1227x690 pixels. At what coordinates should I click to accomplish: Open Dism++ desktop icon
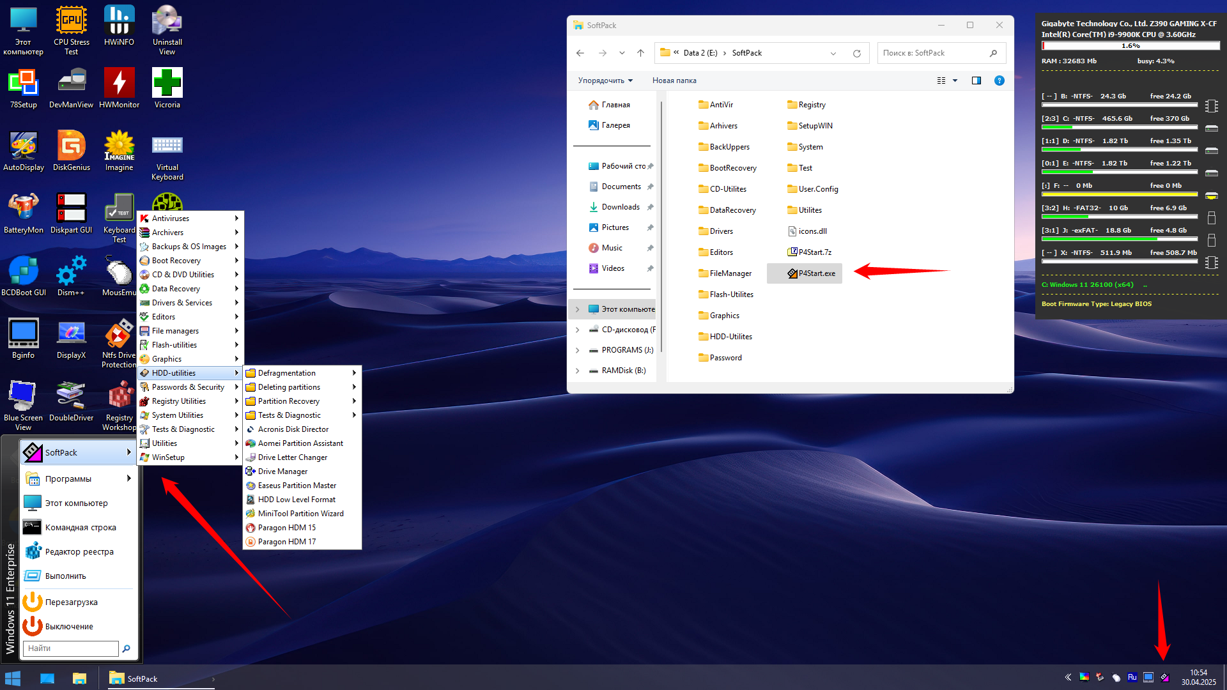pyautogui.click(x=71, y=276)
